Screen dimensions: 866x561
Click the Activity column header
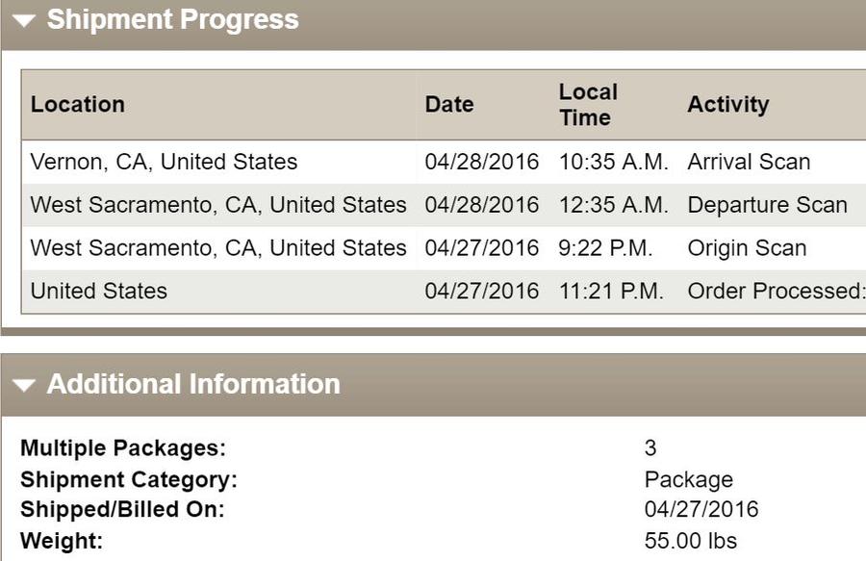click(727, 105)
